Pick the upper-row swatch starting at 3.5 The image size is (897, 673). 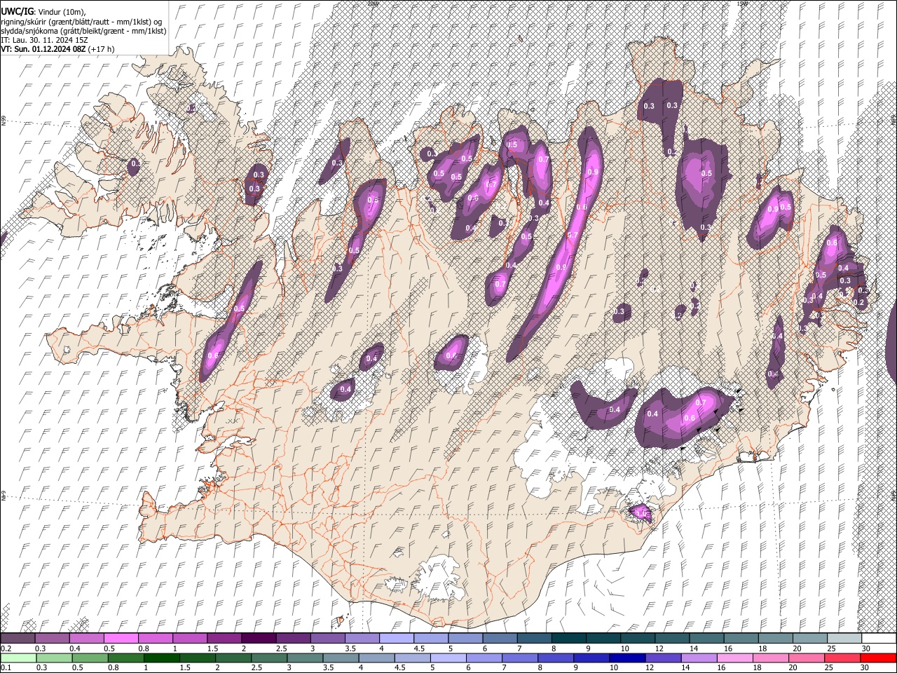tap(362, 639)
